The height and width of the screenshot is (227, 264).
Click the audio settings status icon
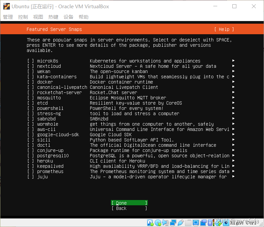(x=166, y=223)
